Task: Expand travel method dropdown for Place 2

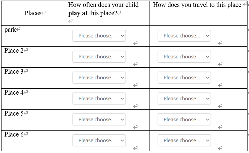Action: [184, 57]
